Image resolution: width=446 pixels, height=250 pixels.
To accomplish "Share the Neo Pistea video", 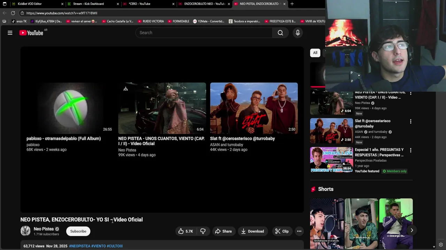I will pos(223,231).
